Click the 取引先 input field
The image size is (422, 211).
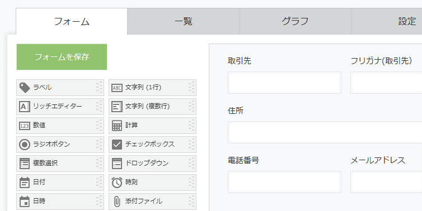pos(284,83)
